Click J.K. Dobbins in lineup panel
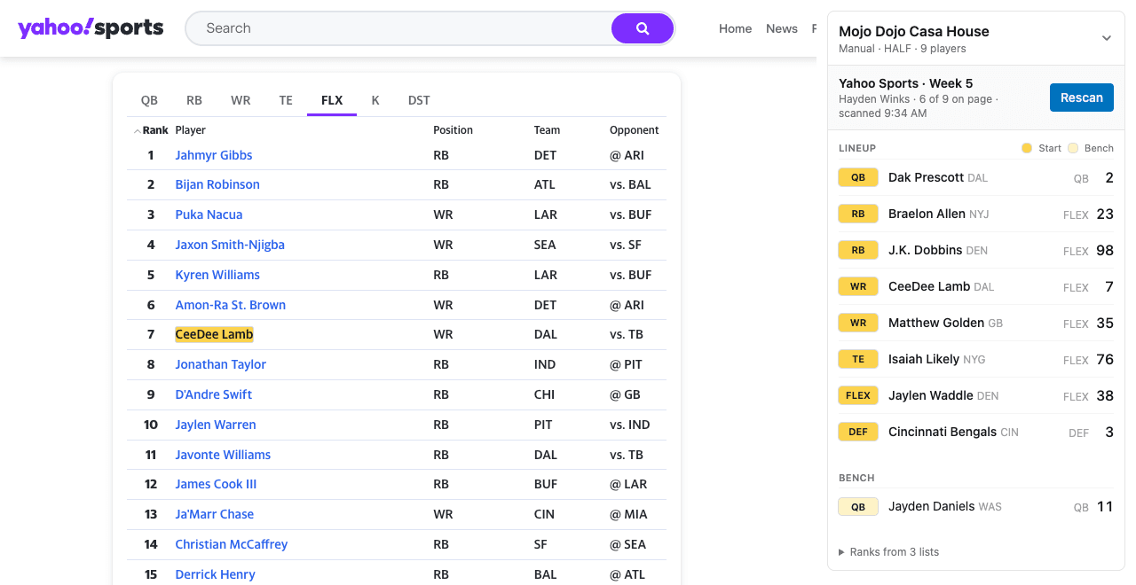The image size is (1136, 585). pyautogui.click(x=925, y=250)
